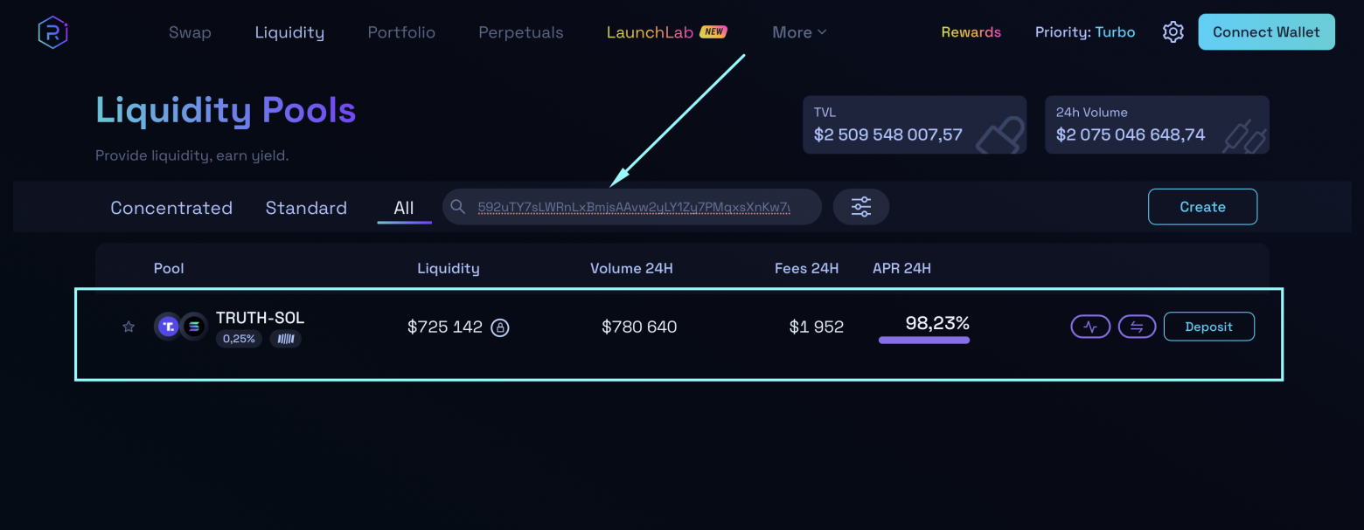
Task: Click the locked liquidity padlock icon
Action: (x=498, y=326)
